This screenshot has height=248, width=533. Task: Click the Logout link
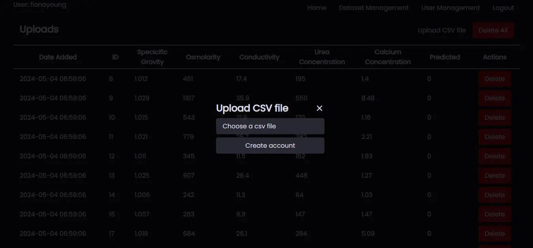coord(503,8)
